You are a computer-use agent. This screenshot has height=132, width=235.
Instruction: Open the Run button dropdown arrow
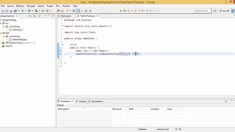tap(33, 11)
